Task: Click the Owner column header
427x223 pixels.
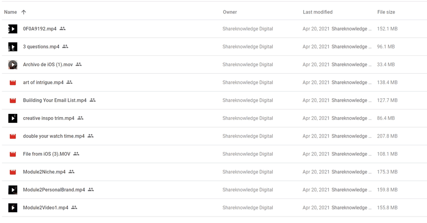Action: click(230, 12)
